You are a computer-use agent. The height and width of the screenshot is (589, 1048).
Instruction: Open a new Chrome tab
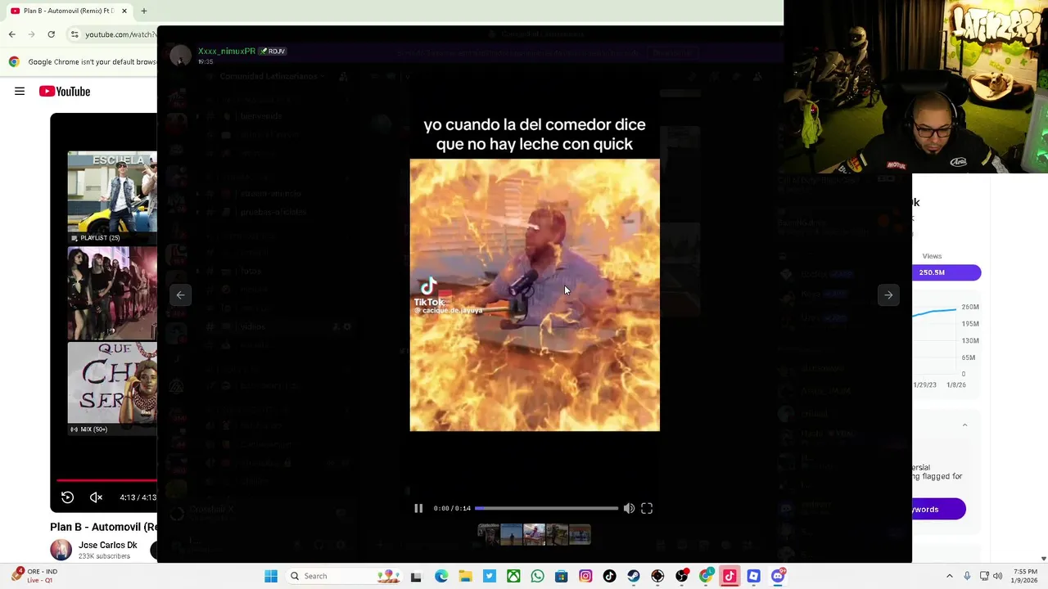pos(144,11)
